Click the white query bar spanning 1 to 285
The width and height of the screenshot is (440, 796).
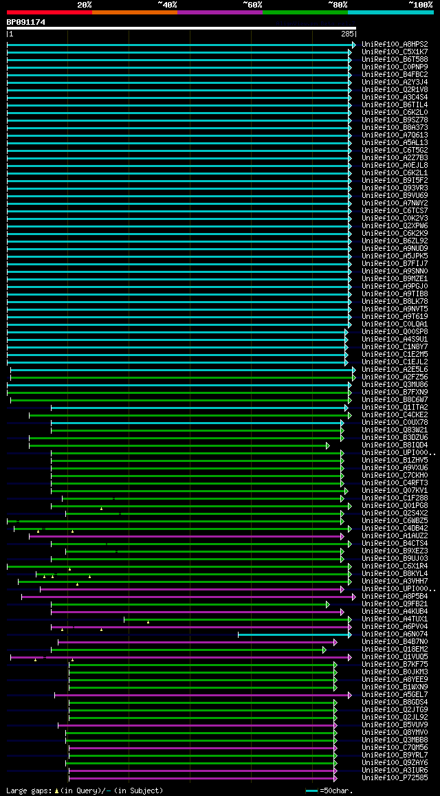[181, 28]
